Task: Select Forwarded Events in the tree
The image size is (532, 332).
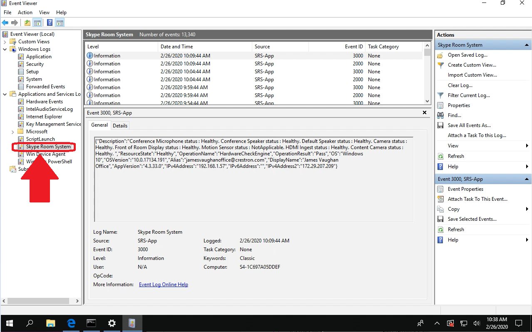Action: (x=45, y=87)
